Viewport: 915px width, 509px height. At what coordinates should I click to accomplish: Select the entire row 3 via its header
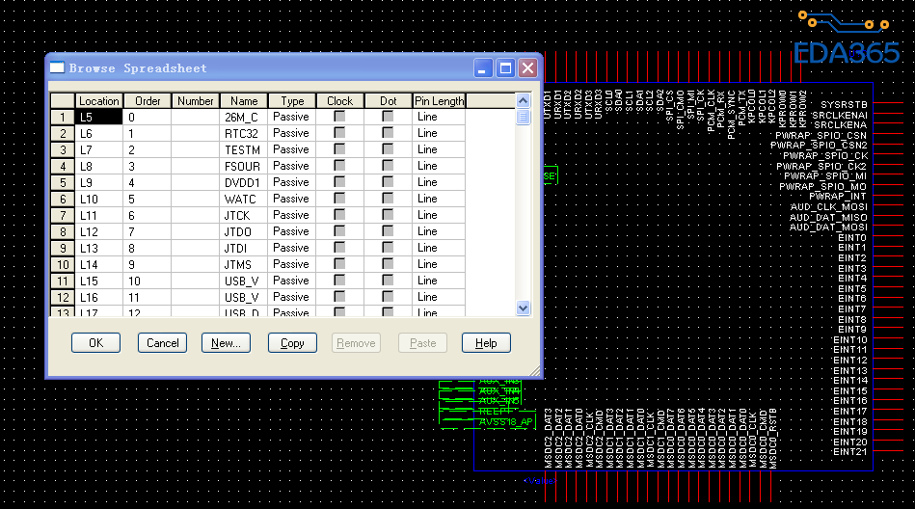[x=63, y=149]
